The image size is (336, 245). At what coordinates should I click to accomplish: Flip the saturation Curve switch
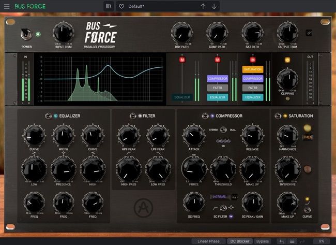(307, 210)
